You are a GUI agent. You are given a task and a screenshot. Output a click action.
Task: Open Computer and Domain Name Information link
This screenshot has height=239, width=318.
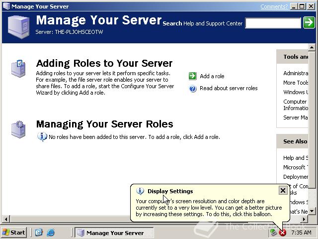pos(296,105)
